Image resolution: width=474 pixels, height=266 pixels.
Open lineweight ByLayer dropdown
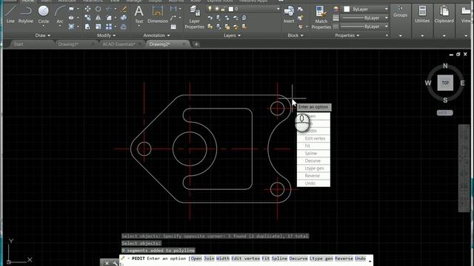(x=386, y=18)
